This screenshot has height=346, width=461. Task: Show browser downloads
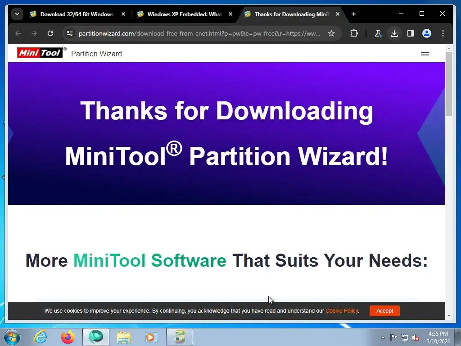(394, 33)
